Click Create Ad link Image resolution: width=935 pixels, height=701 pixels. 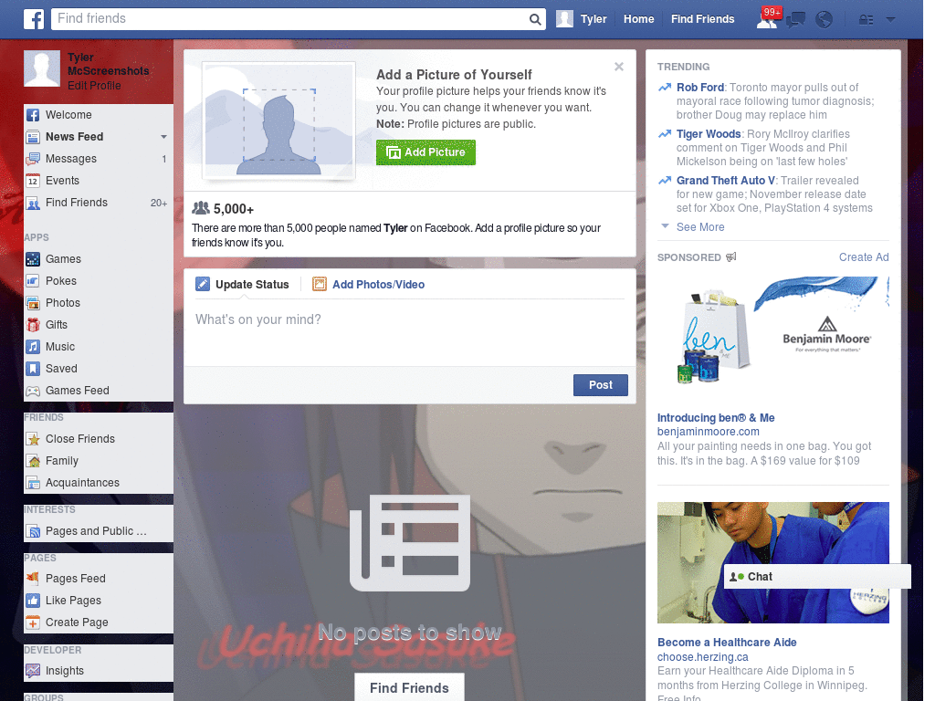click(864, 257)
